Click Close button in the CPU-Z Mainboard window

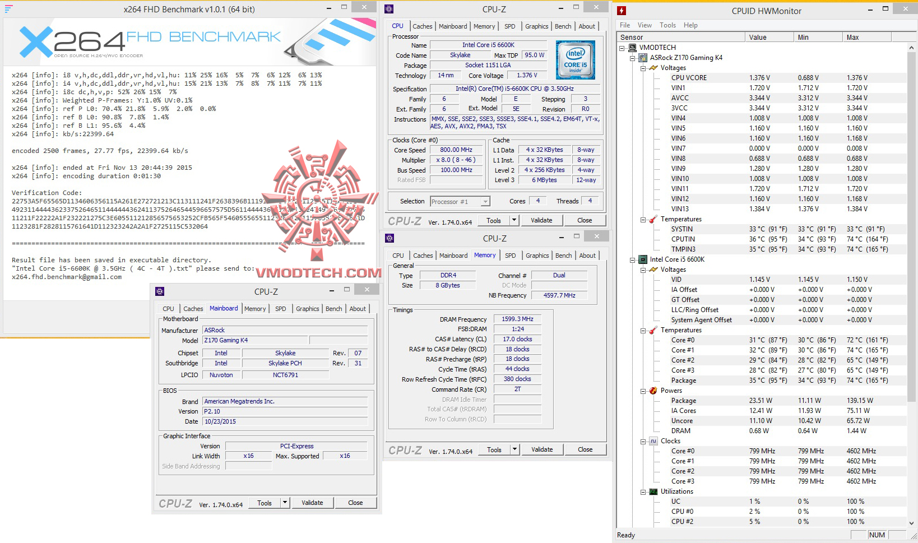(355, 503)
